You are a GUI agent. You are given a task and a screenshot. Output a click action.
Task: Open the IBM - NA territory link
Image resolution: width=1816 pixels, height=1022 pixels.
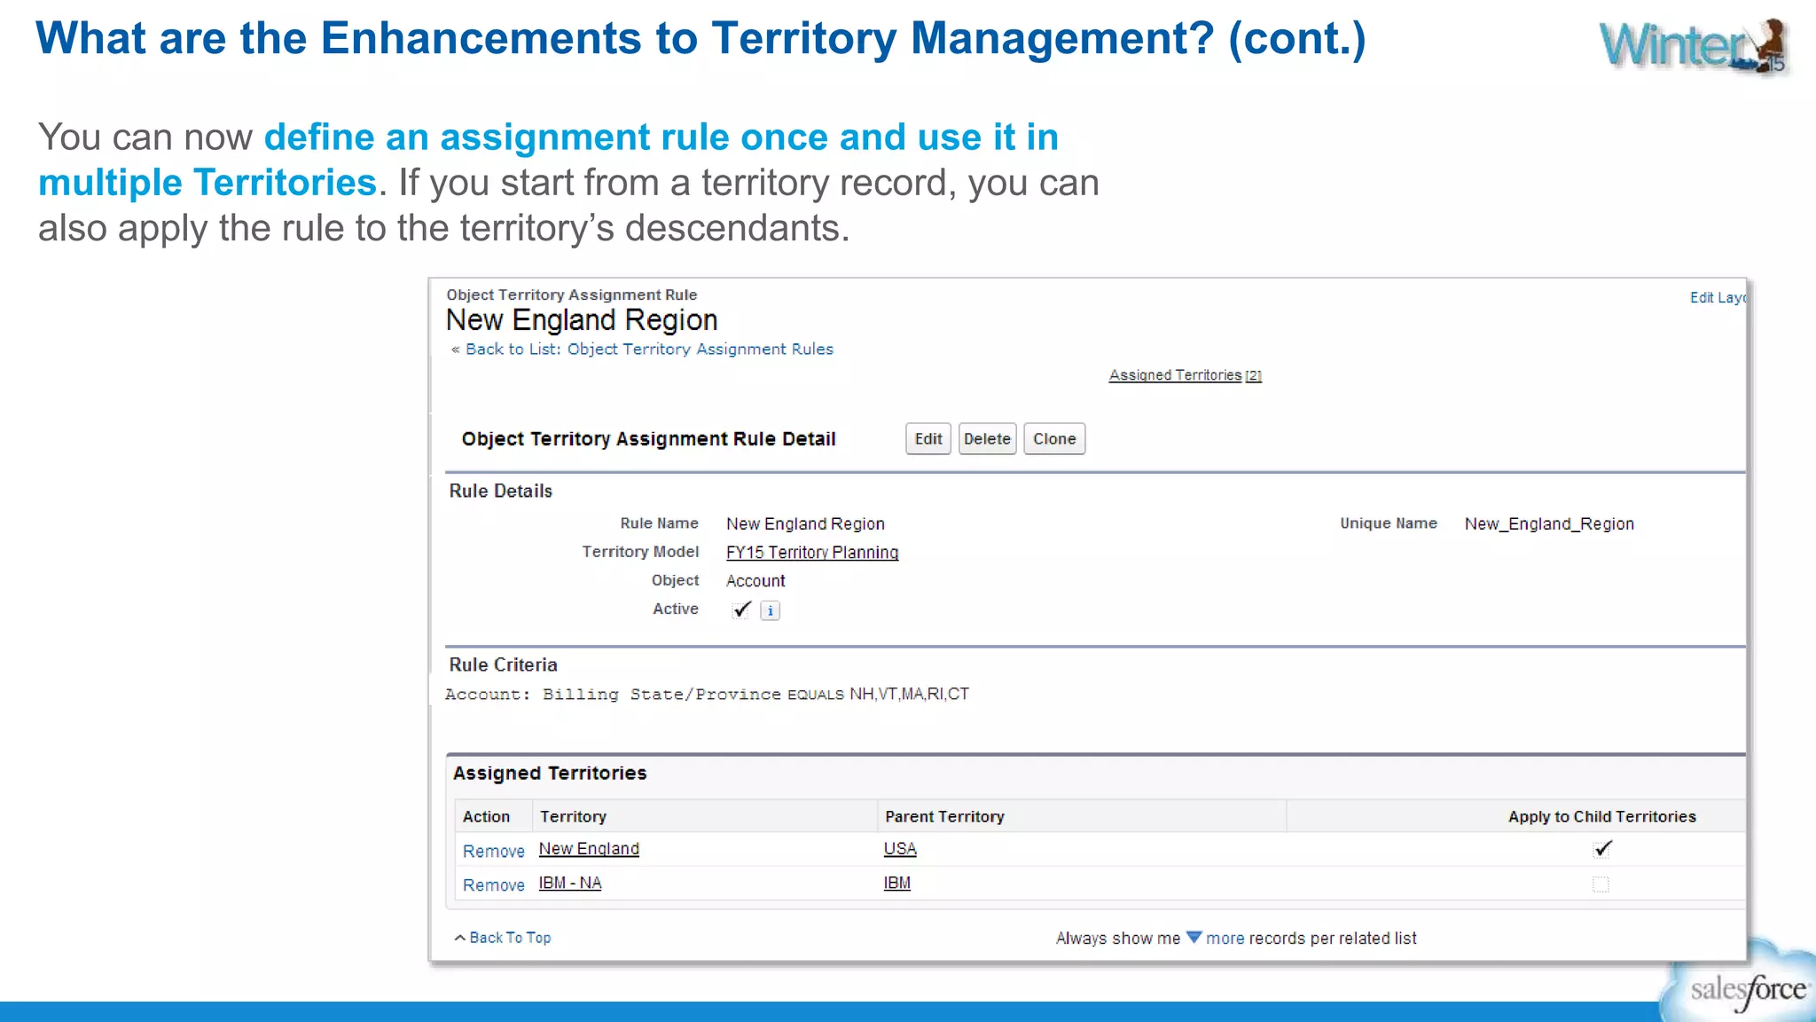pyautogui.click(x=570, y=883)
